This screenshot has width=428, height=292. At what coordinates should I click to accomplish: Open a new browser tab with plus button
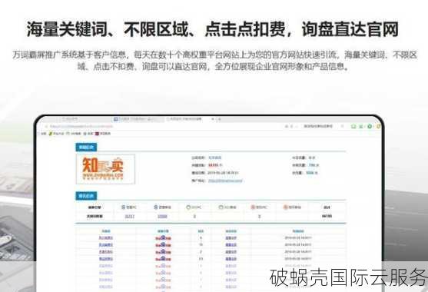tap(219, 119)
